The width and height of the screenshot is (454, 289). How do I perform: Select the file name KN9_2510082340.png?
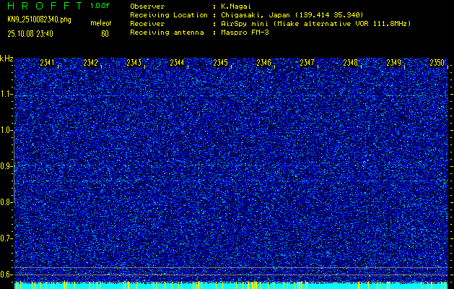(x=38, y=20)
